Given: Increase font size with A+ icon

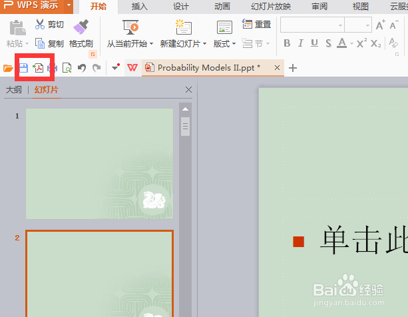Looking at the screenshot, I should (381, 25).
